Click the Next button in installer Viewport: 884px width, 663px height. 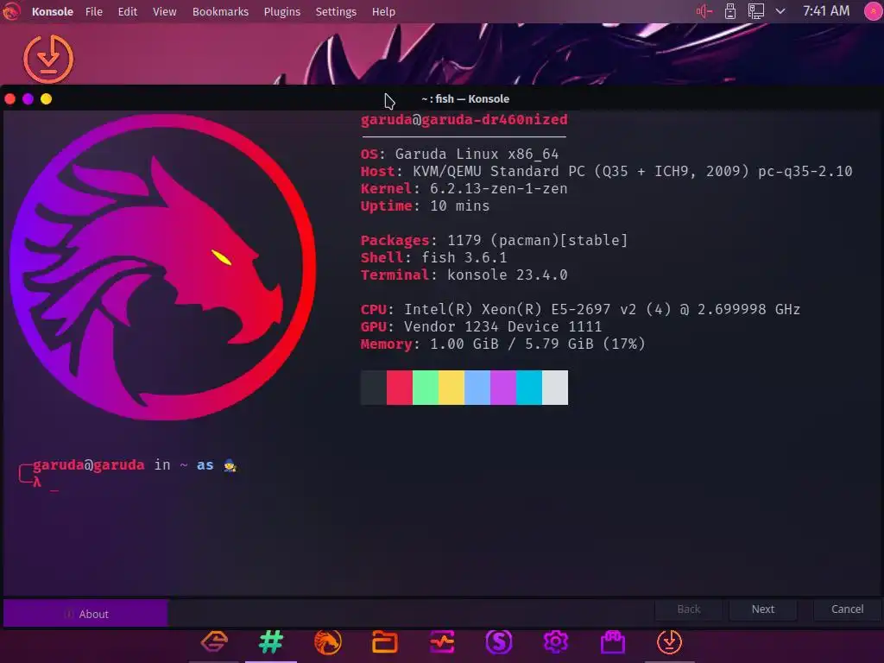[x=763, y=609]
